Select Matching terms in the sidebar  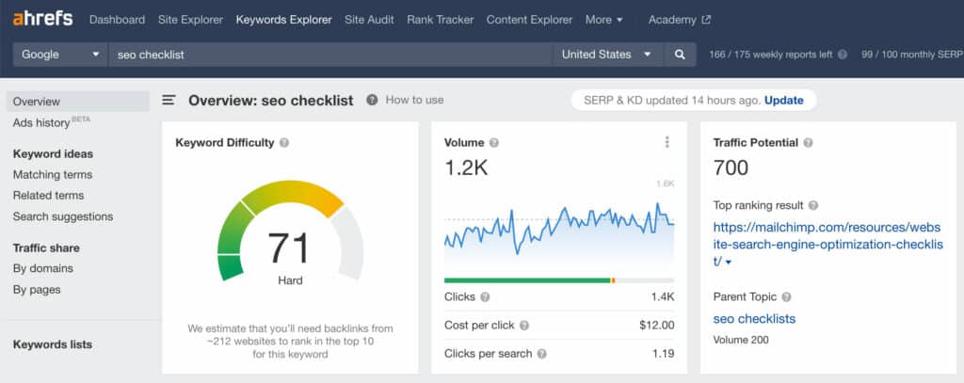point(53,175)
